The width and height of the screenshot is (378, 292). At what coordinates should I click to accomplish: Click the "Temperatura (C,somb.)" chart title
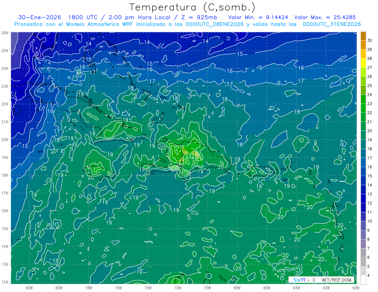(x=192, y=7)
